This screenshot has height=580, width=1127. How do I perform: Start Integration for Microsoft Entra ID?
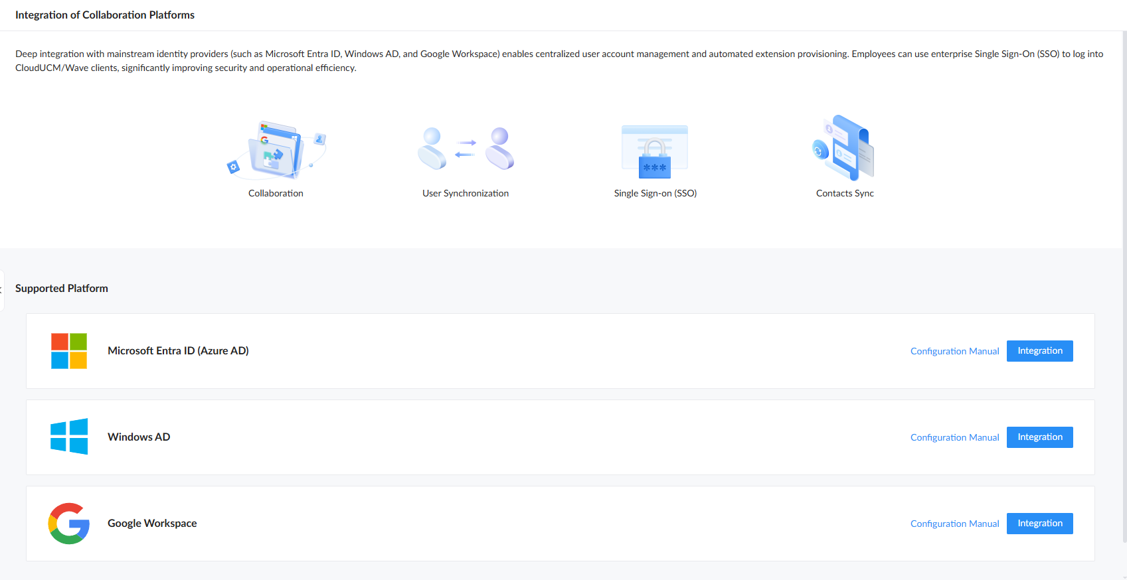coord(1039,351)
